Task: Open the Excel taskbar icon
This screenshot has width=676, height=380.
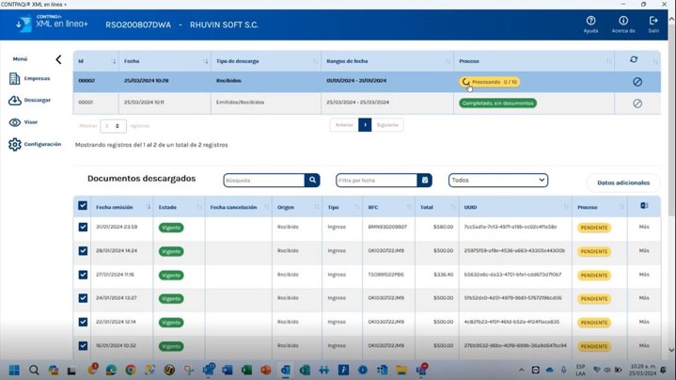Action: tap(246, 370)
